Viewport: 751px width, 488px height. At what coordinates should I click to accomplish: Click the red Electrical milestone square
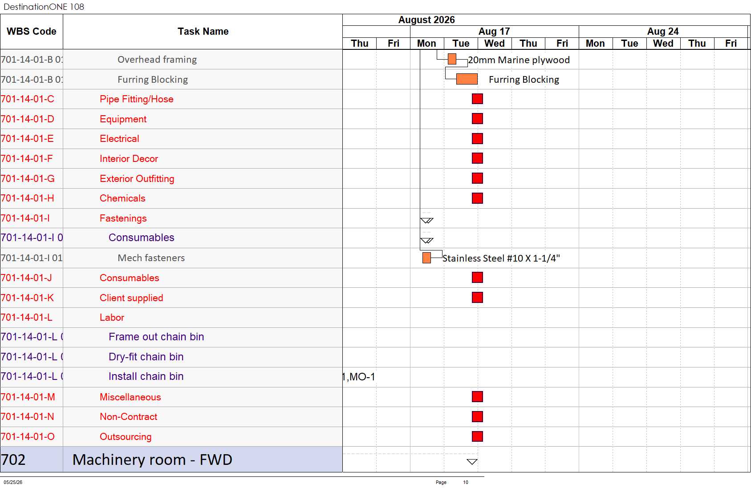point(477,139)
